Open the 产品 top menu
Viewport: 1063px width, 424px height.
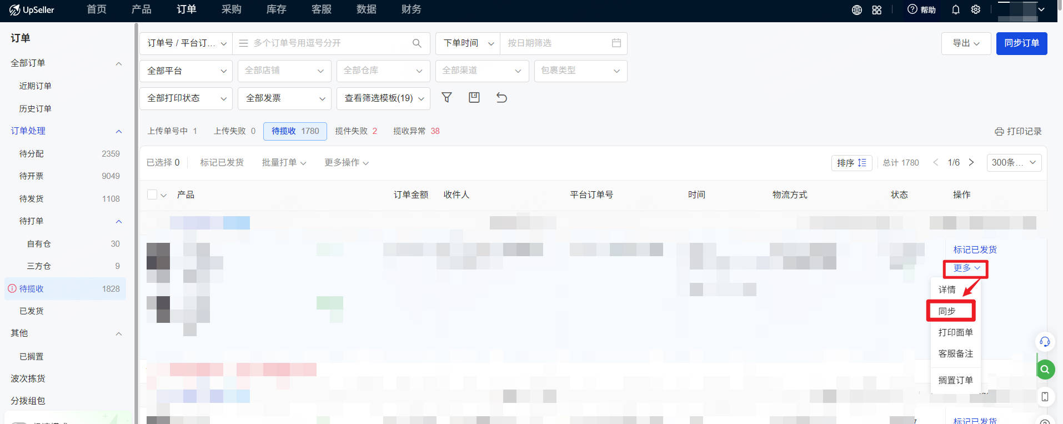click(x=142, y=9)
